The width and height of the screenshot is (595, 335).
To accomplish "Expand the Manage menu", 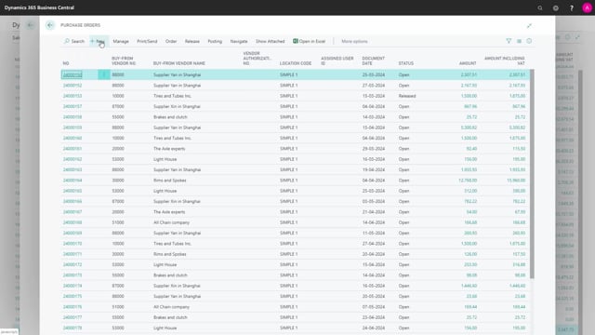I will [x=121, y=41].
